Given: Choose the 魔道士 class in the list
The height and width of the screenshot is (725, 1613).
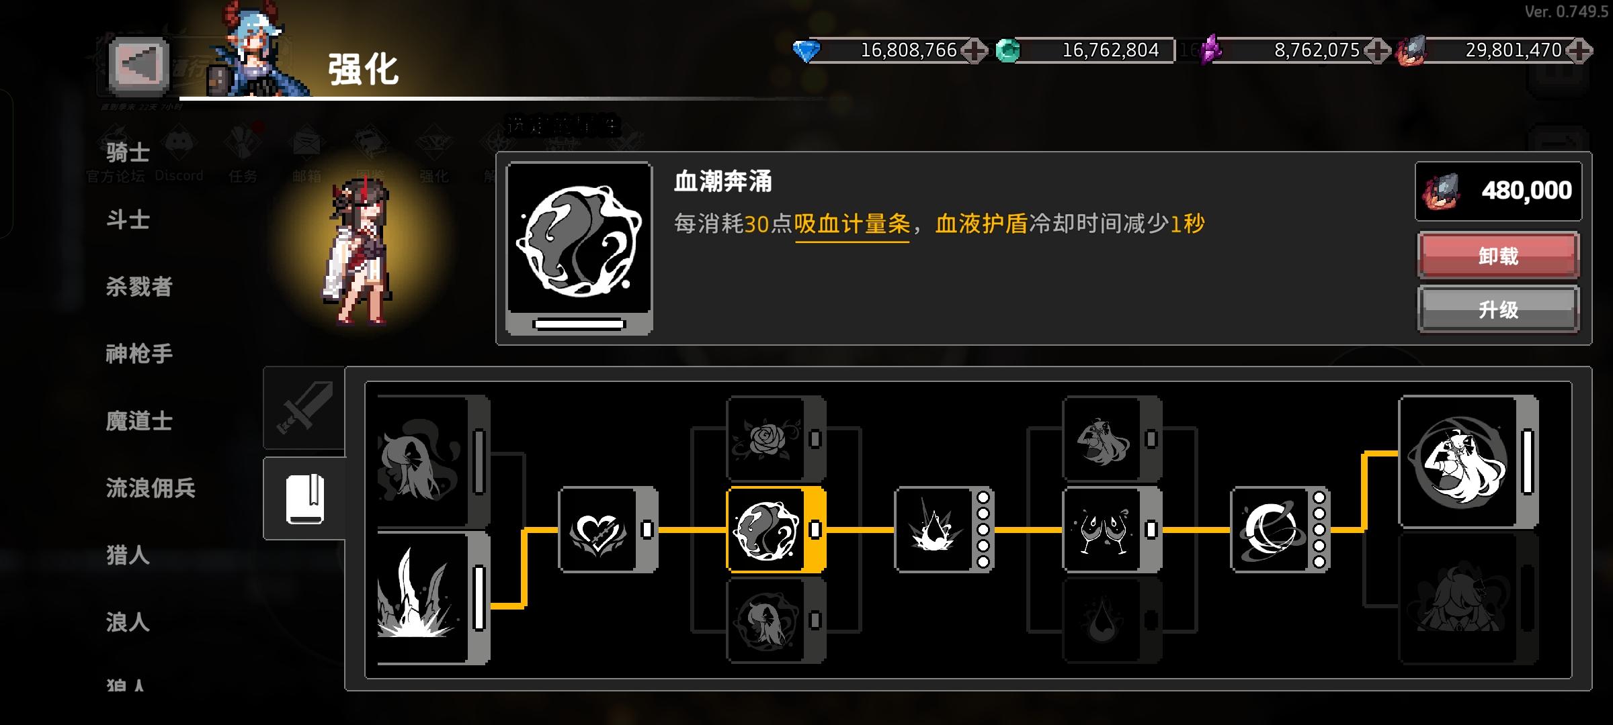Looking at the screenshot, I should coord(139,421).
